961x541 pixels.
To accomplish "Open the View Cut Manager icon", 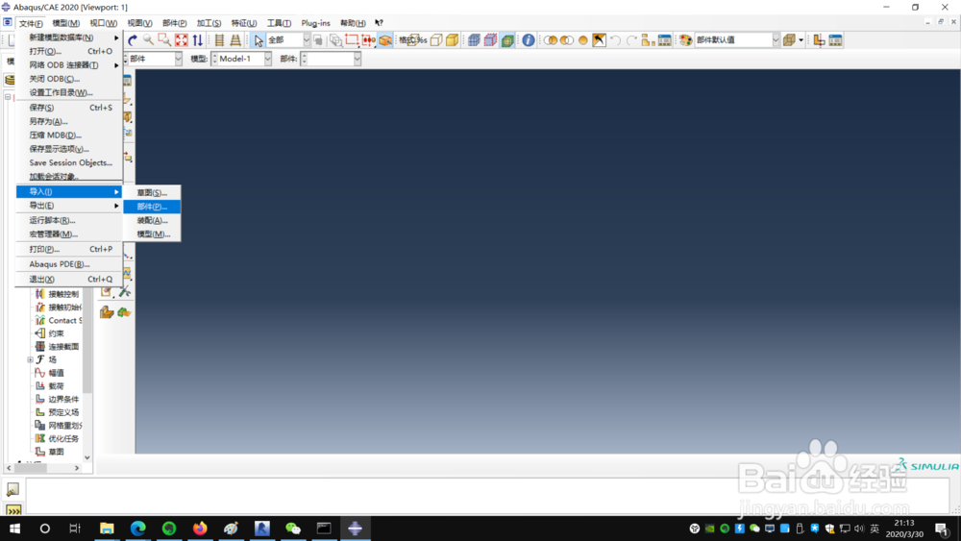I will (835, 40).
